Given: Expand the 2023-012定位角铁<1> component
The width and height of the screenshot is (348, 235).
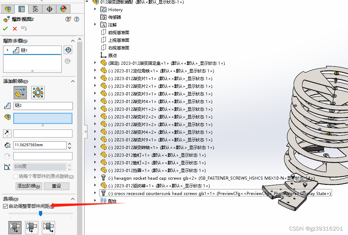Looking at the screenshot, I should tap(95, 70).
